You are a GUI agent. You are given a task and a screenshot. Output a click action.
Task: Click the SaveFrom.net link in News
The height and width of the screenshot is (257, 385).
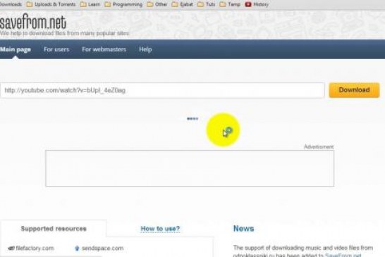click(343, 255)
